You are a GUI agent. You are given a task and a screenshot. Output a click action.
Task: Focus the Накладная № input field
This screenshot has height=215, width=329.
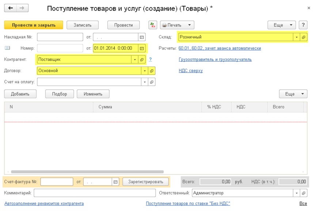(x=60, y=37)
